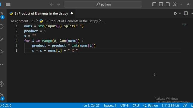Click line number 4 in gutter
The image size is (193, 108).
coord(16,41)
